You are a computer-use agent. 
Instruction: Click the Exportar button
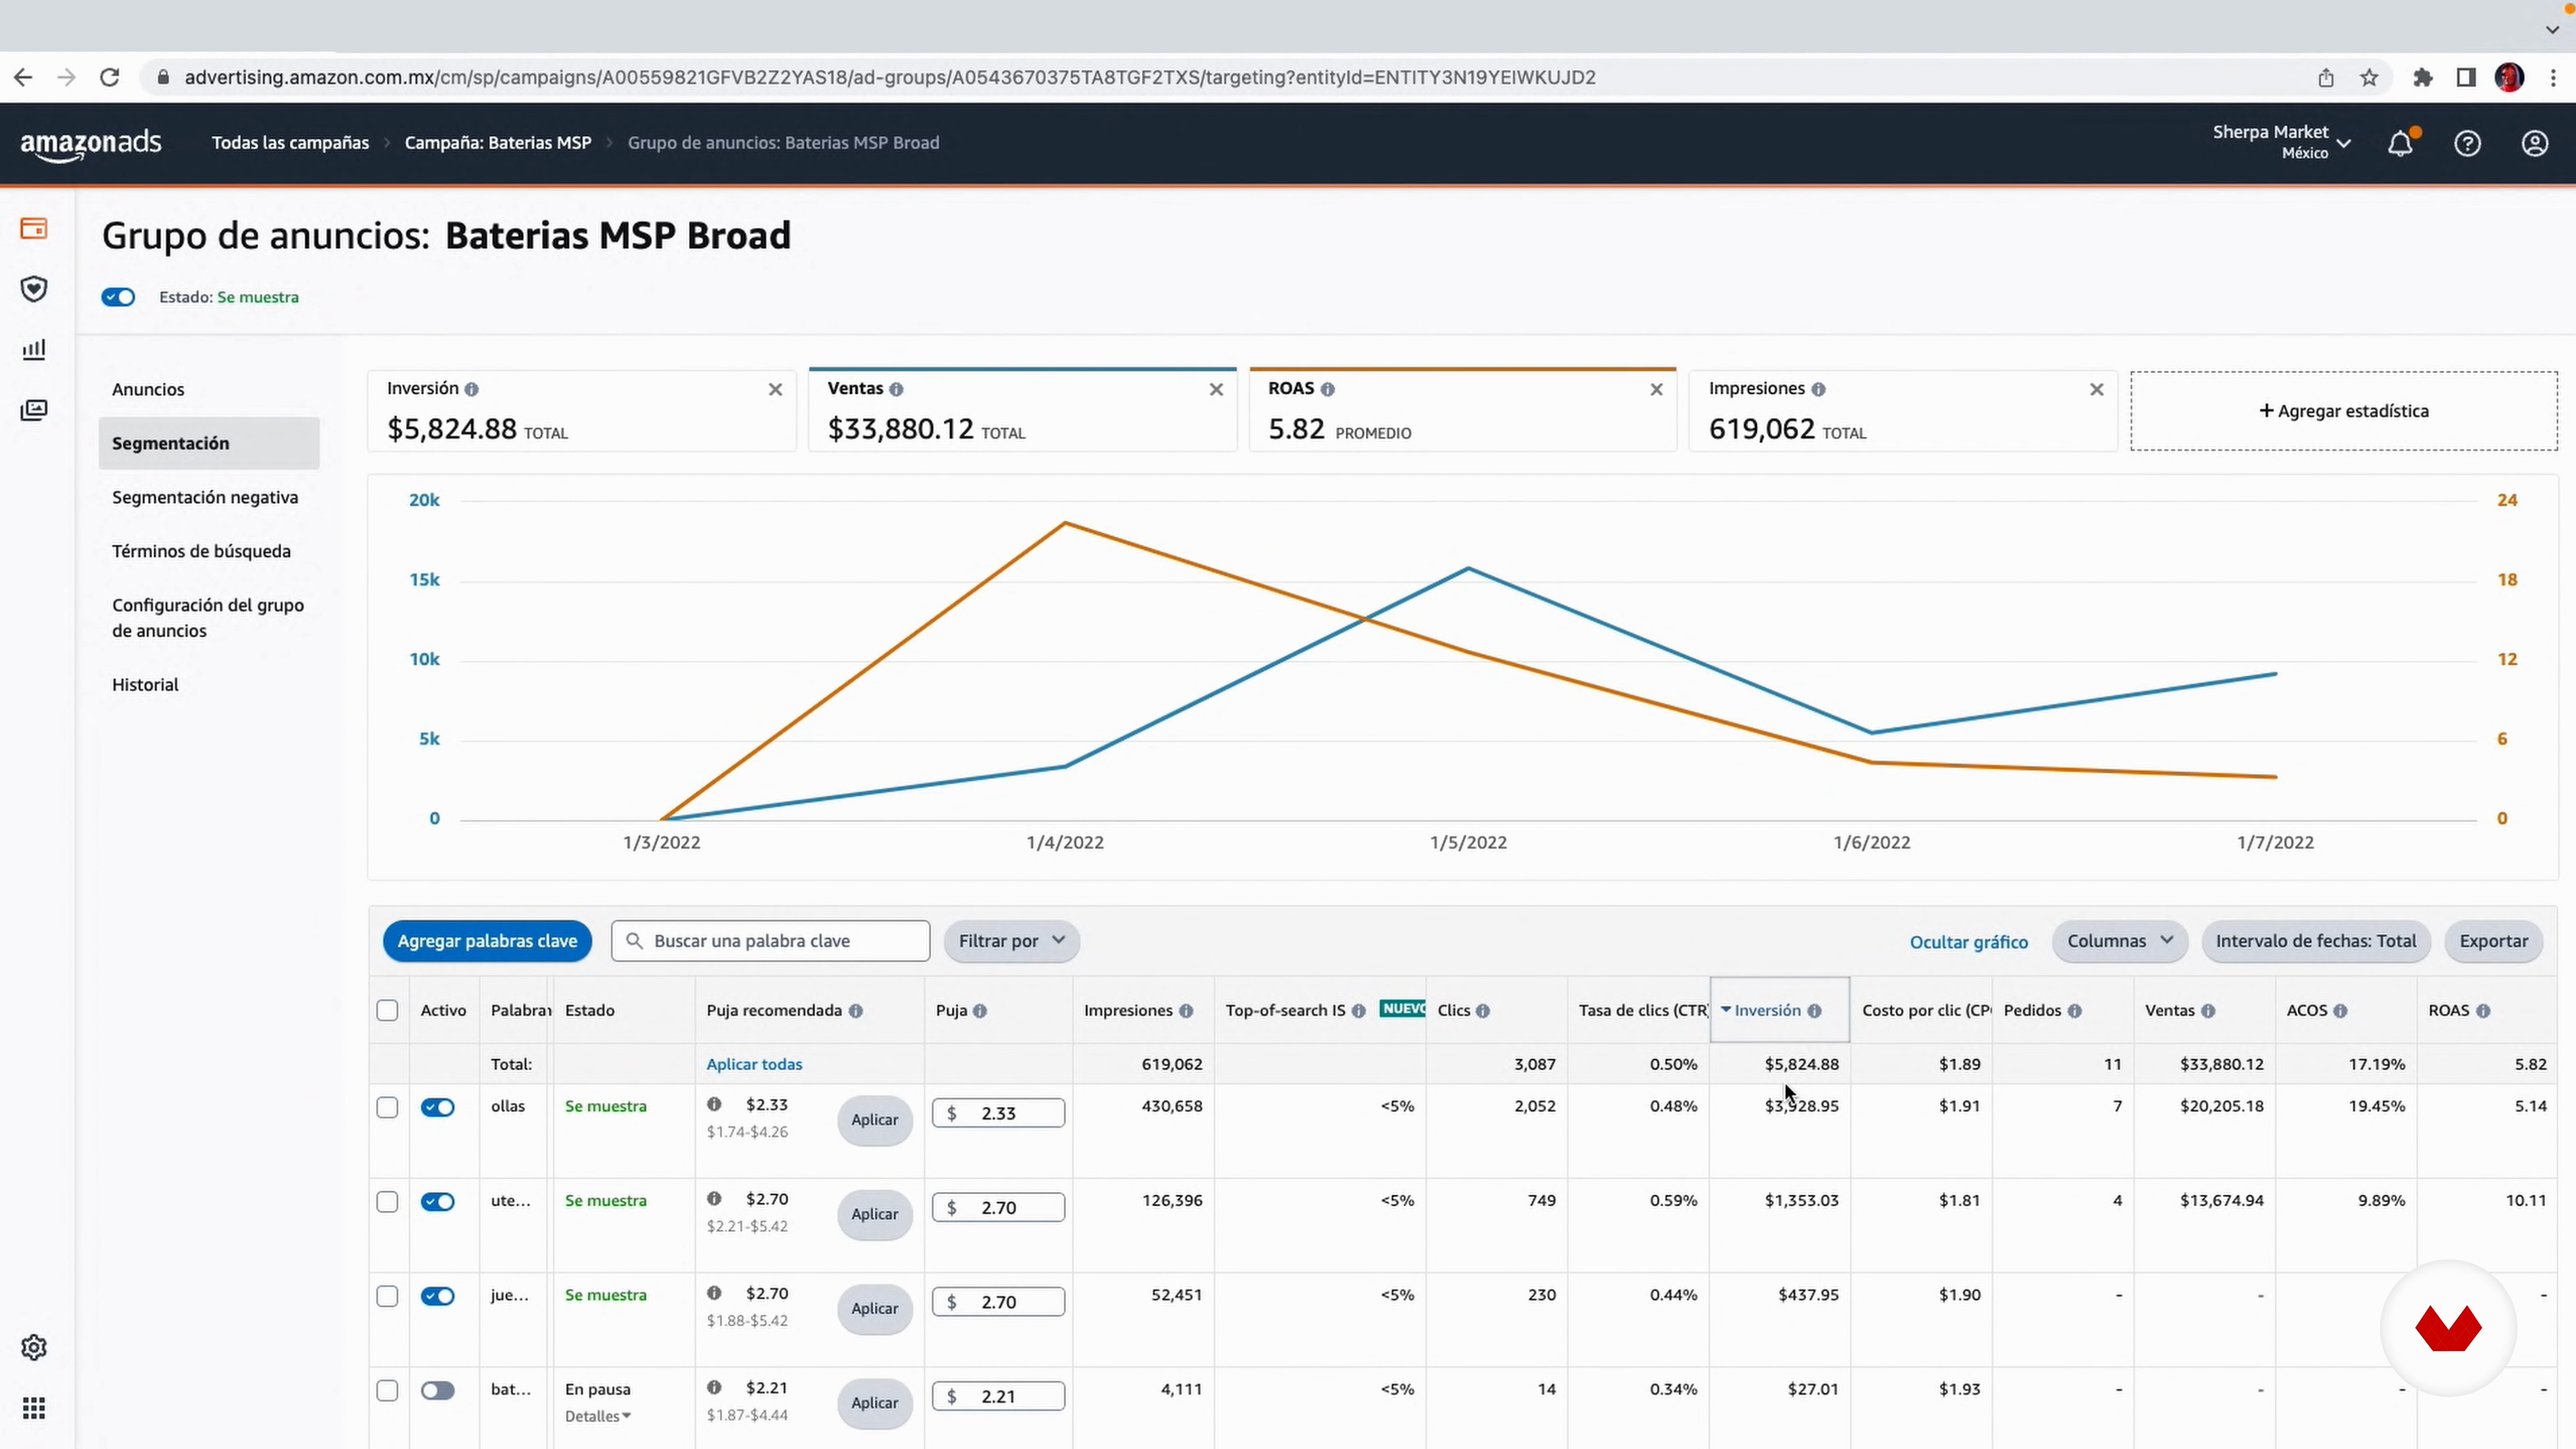(x=2493, y=941)
